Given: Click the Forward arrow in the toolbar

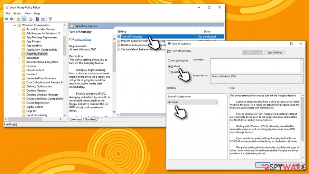Looking at the screenshot, I should [x=11, y=19].
